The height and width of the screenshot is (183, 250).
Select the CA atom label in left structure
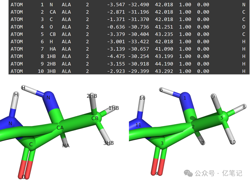[x=60, y=128]
